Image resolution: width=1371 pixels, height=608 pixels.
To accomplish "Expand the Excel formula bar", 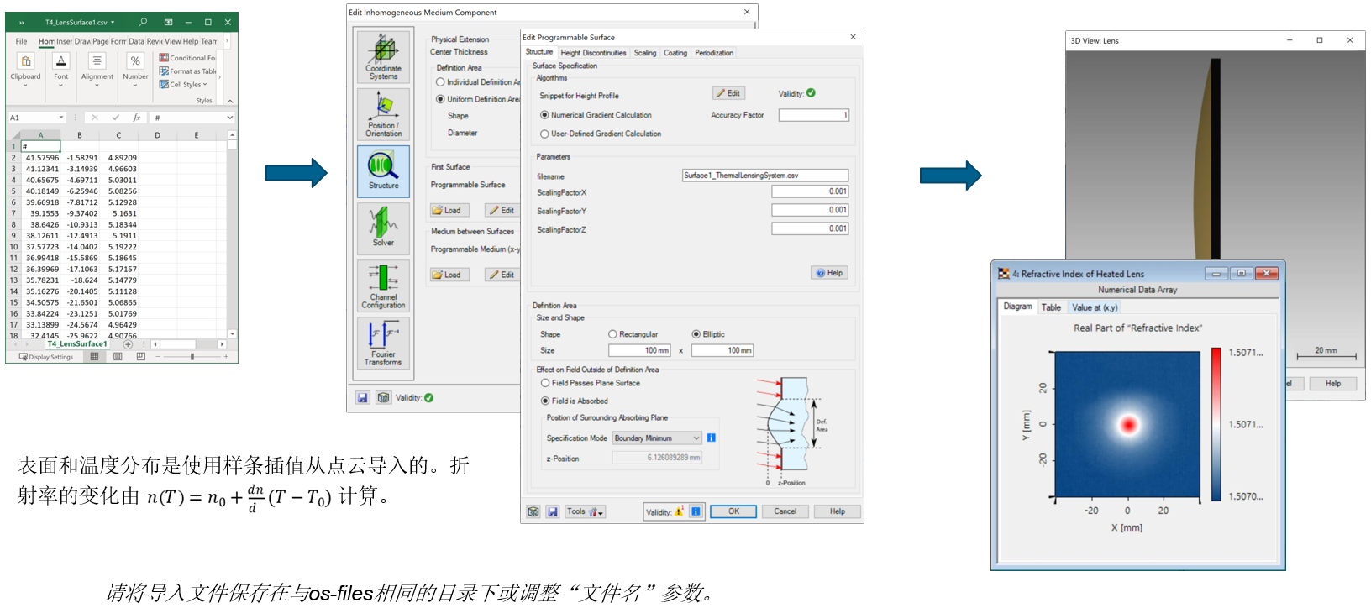I will pos(229,118).
